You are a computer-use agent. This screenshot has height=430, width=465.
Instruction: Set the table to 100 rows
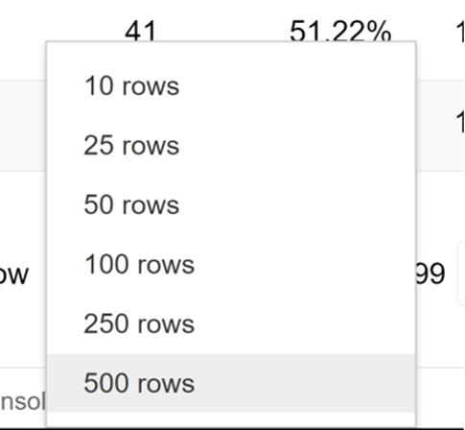[231, 265]
